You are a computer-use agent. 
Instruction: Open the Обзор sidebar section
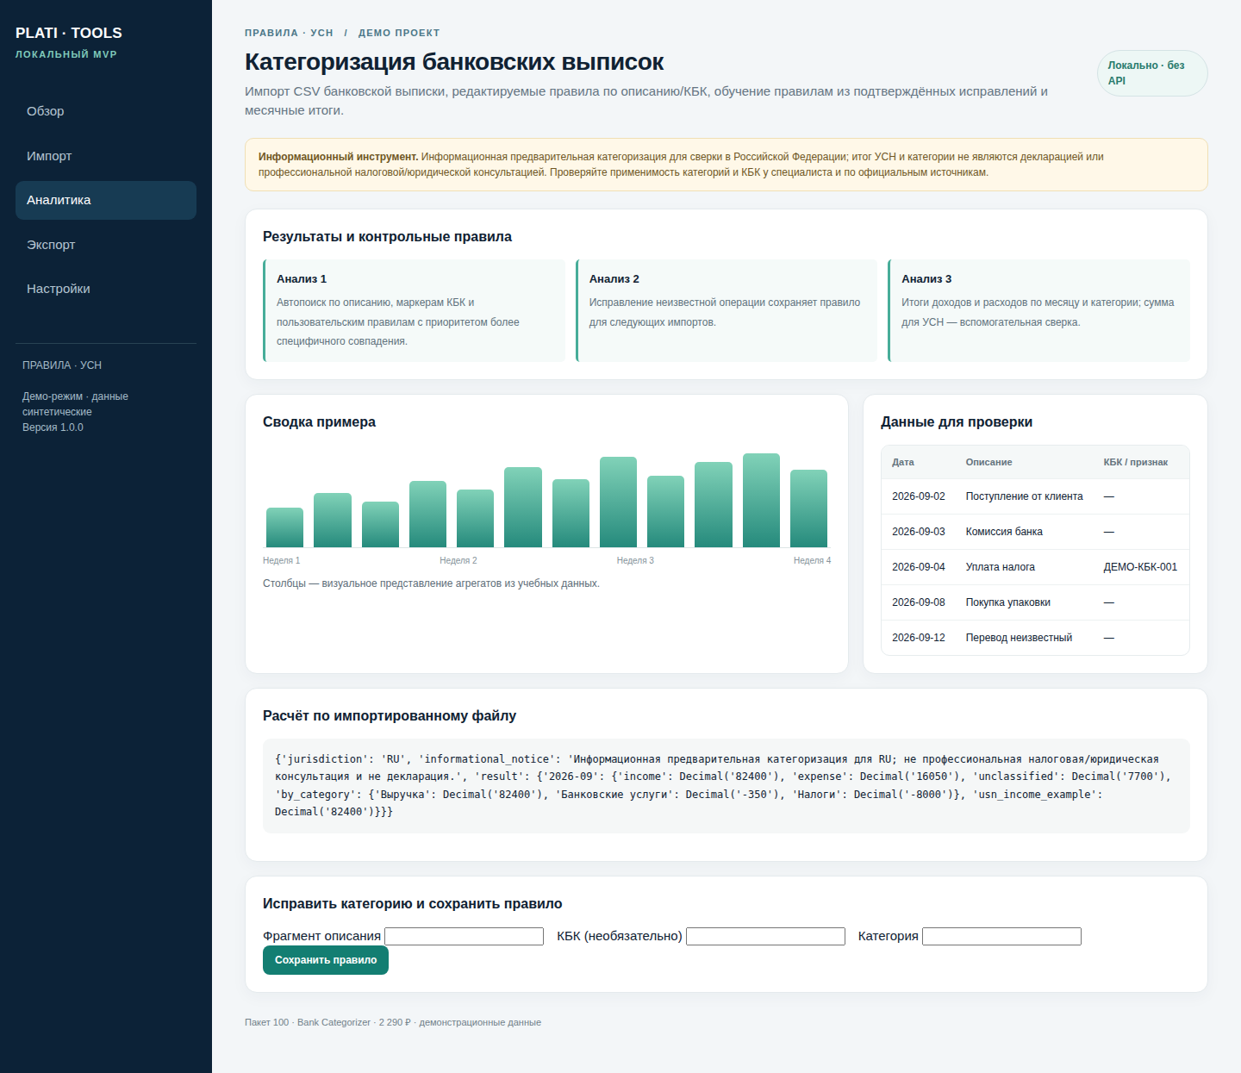coord(106,111)
